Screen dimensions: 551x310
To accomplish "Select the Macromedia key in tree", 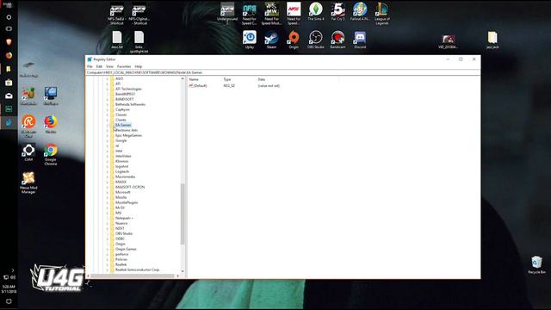I will coord(125,177).
